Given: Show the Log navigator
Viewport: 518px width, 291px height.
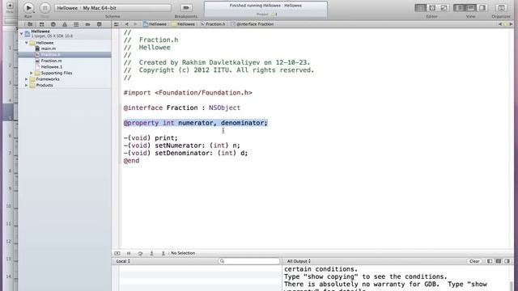Looking at the screenshot, I should click(x=99, y=24).
